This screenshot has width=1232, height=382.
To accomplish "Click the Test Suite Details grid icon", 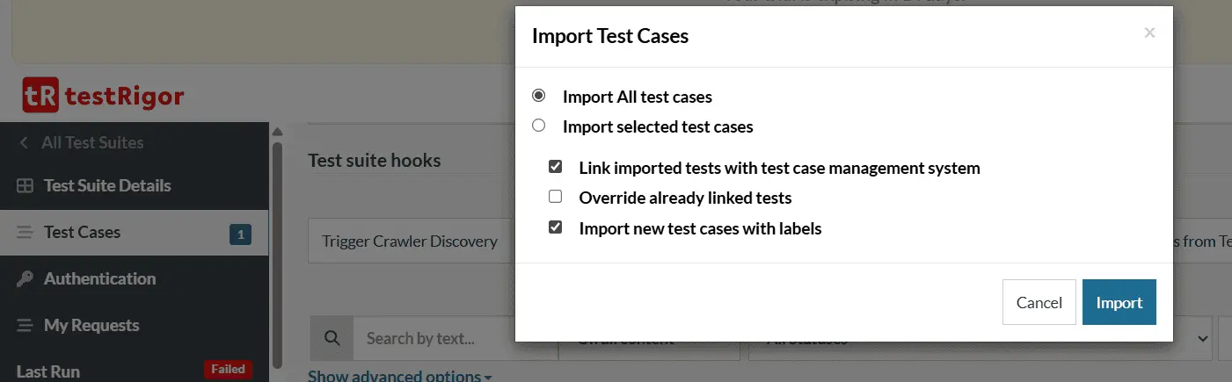I will (x=26, y=186).
